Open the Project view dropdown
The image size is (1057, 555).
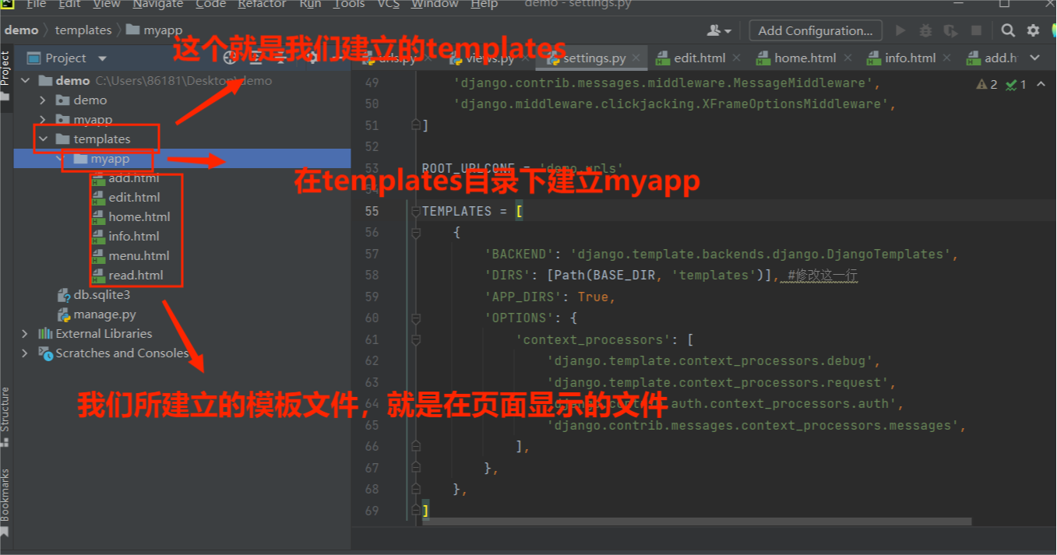click(x=103, y=58)
